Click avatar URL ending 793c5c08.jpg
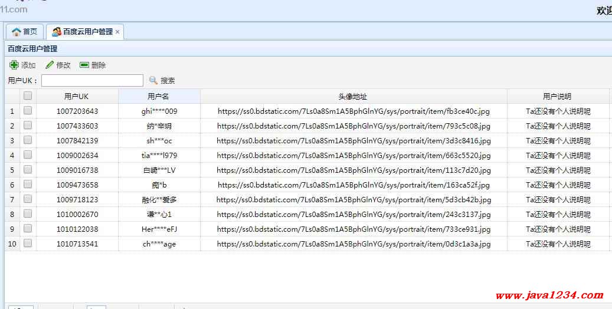The height and width of the screenshot is (309, 612). tap(354, 126)
